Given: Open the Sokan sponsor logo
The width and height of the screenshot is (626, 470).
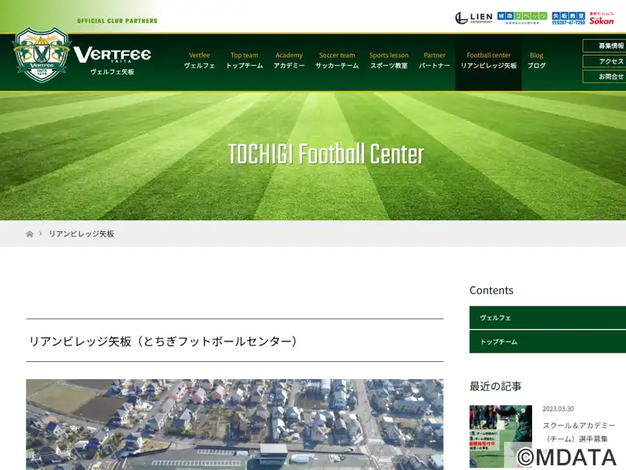Looking at the screenshot, I should point(601,18).
